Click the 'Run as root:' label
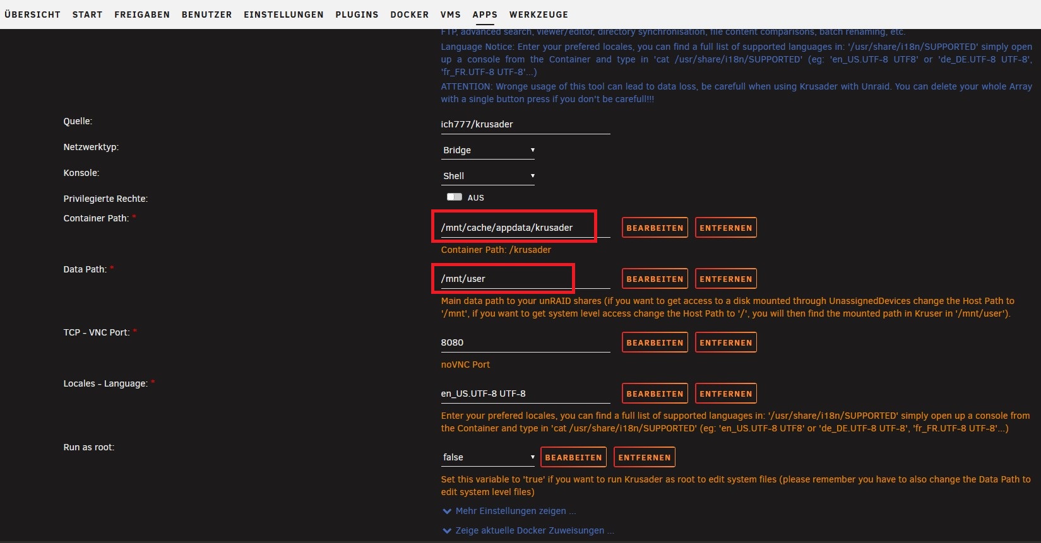The width and height of the screenshot is (1041, 543). pos(88,447)
